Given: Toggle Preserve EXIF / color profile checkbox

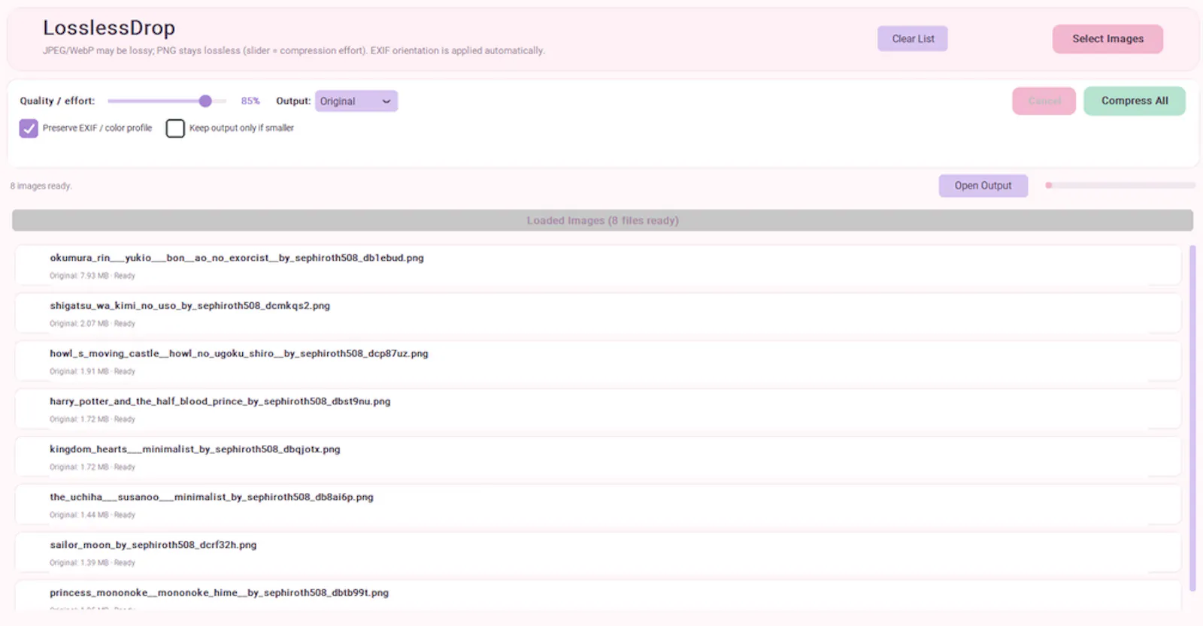Looking at the screenshot, I should (x=29, y=129).
